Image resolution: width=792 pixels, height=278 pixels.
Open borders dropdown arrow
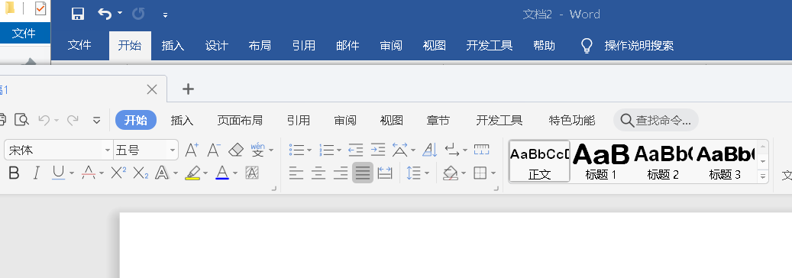coord(493,173)
